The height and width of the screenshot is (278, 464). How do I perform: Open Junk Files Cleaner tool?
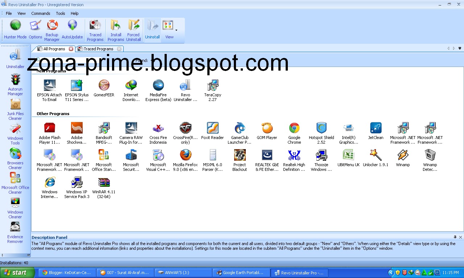tap(15, 109)
